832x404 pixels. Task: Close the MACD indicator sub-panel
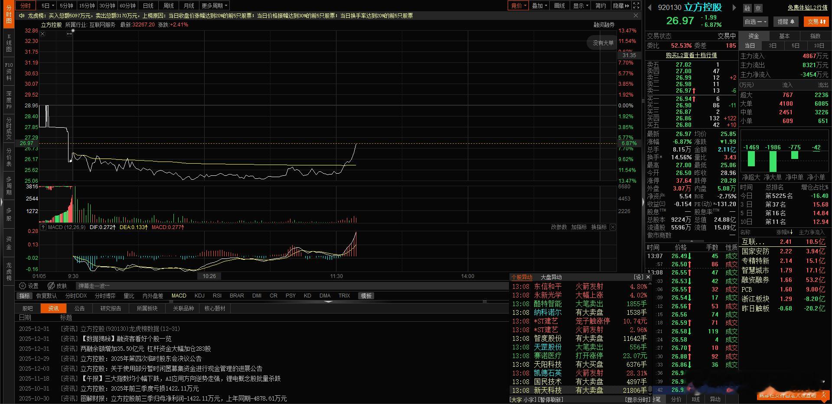613,227
